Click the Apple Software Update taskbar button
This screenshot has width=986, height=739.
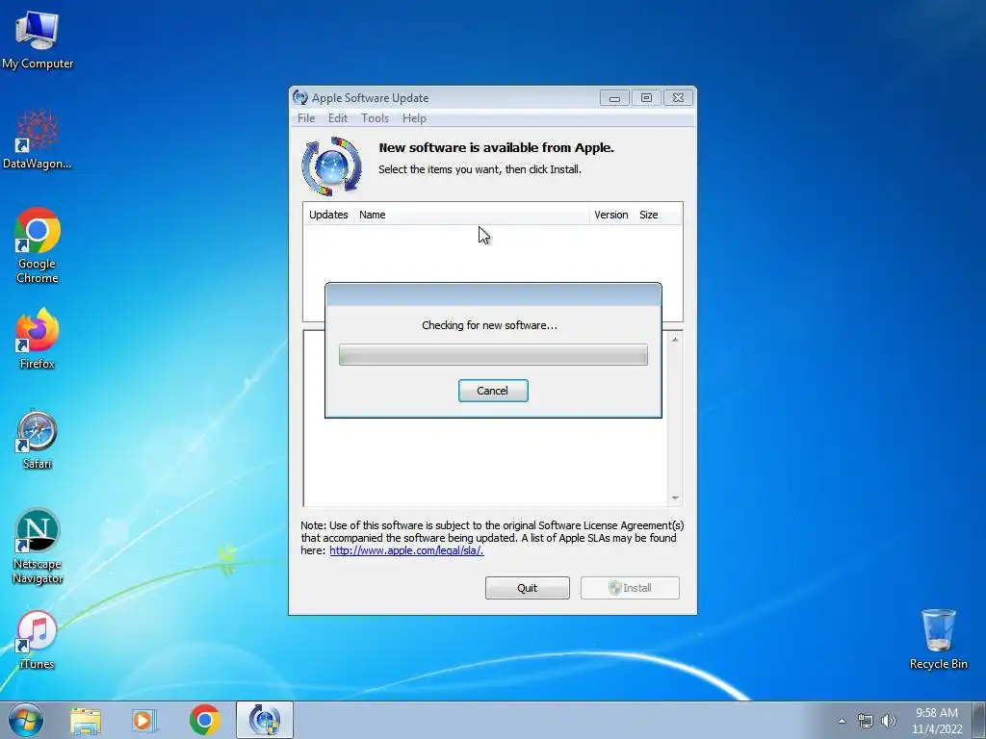[265, 720]
